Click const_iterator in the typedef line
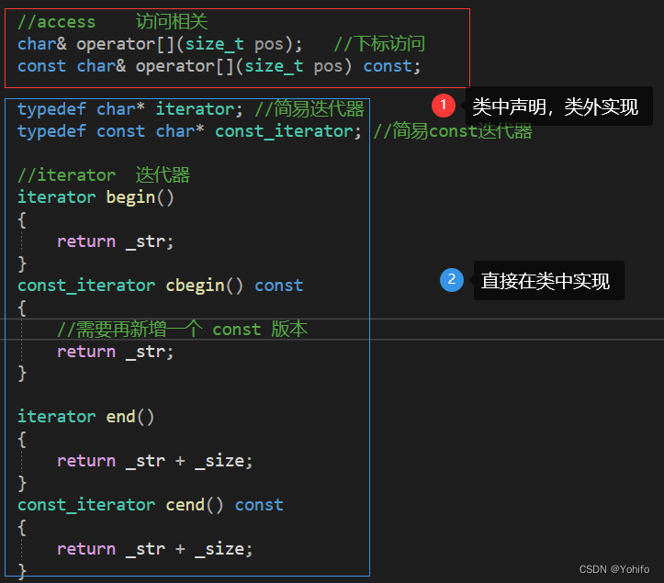This screenshot has width=664, height=583. 283,131
